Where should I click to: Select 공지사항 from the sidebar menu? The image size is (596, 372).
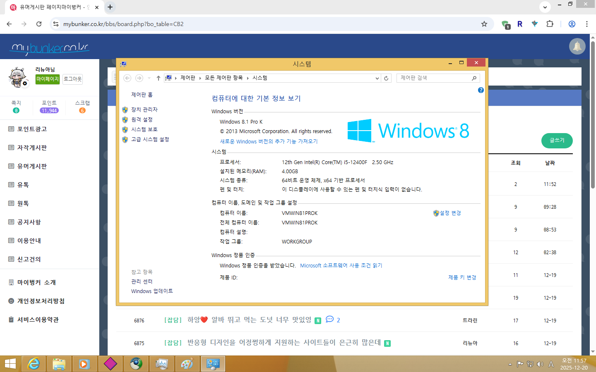(29, 222)
